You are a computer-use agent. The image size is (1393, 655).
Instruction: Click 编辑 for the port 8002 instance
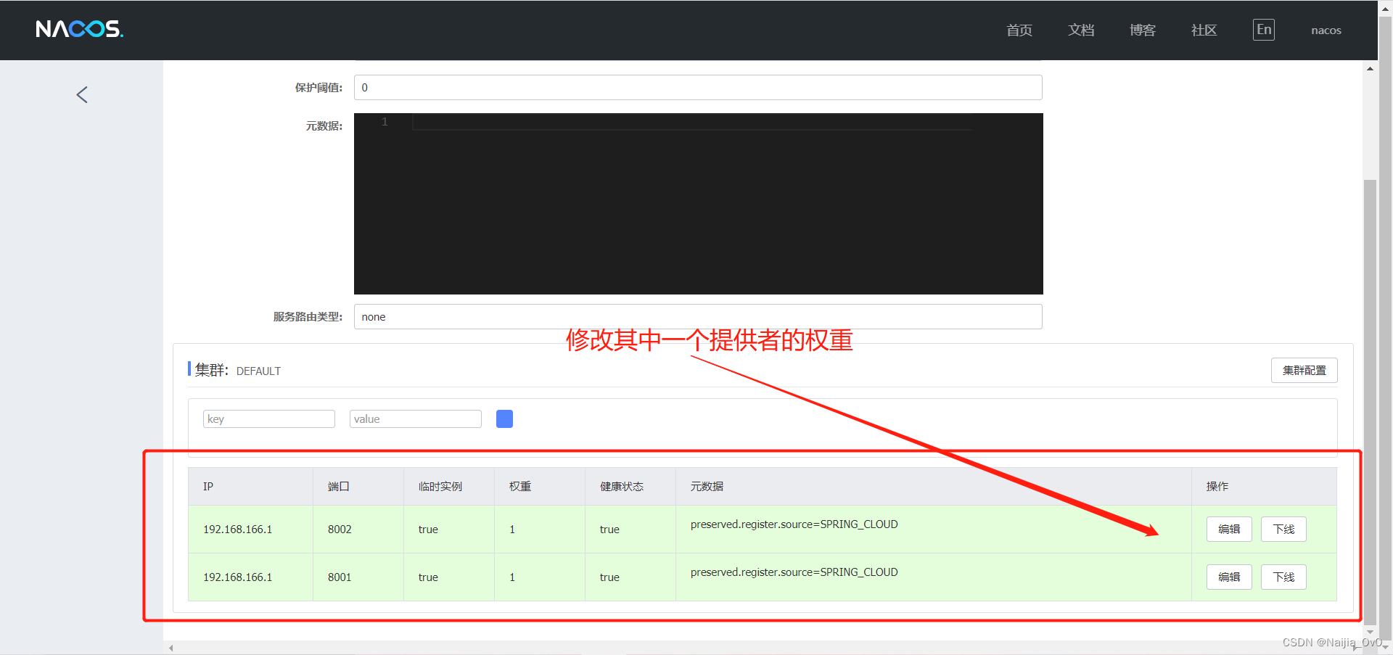pos(1229,529)
